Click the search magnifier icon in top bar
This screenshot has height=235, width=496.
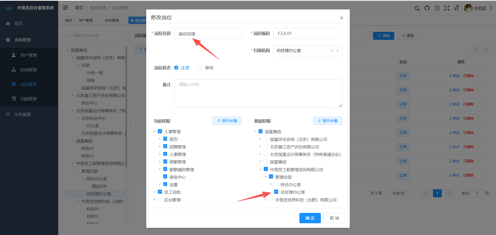pyautogui.click(x=417, y=8)
